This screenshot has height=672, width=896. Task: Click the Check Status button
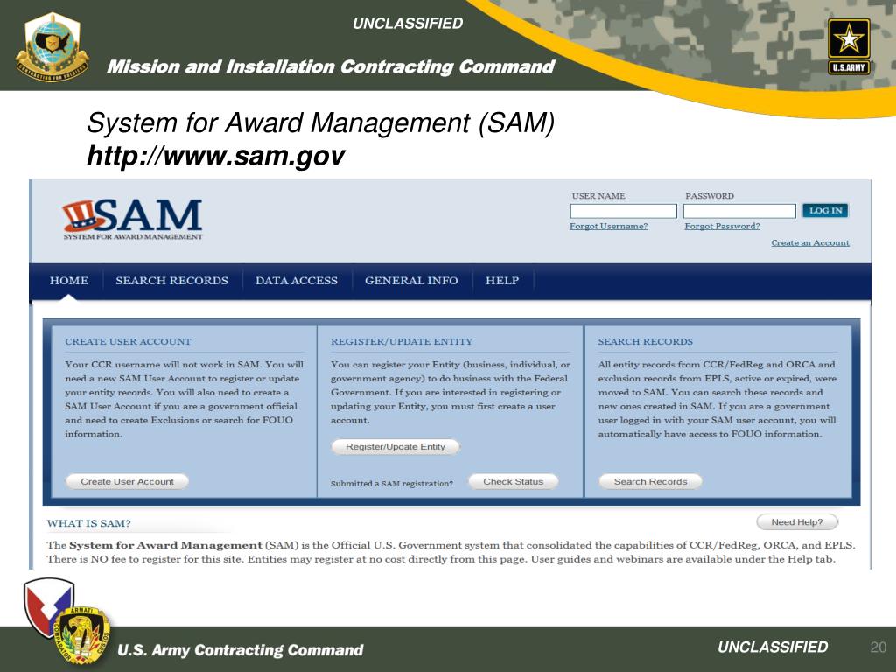(513, 482)
